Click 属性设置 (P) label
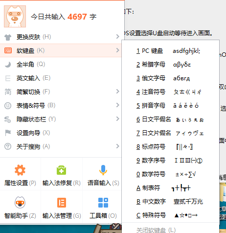This screenshot has height=233, width=226. pyautogui.click(x=20, y=183)
